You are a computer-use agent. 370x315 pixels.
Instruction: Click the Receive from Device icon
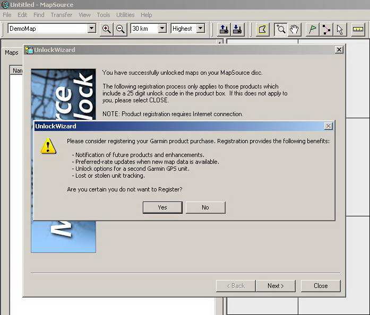[x=237, y=29]
